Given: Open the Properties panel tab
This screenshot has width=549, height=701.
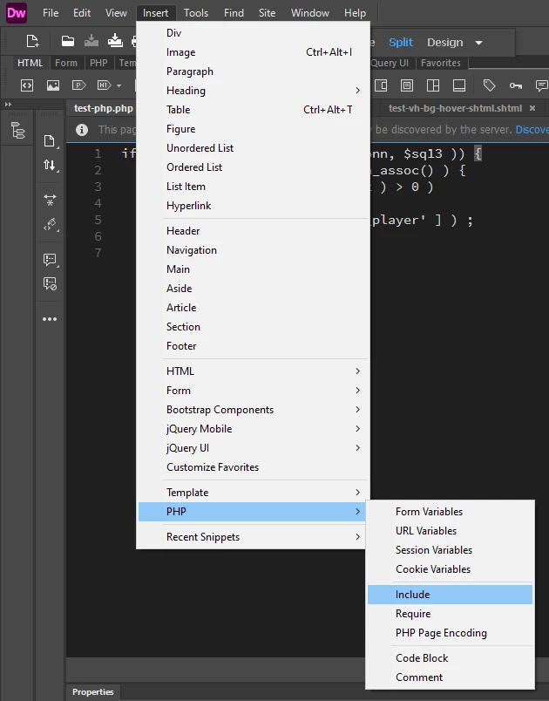Looking at the screenshot, I should click(93, 691).
